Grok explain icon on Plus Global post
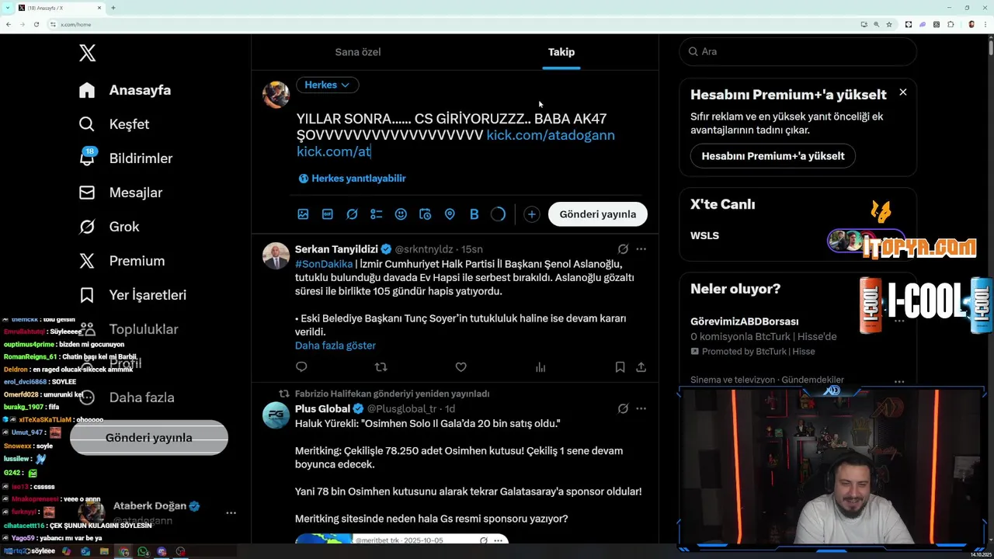The width and height of the screenshot is (994, 559). point(623,408)
